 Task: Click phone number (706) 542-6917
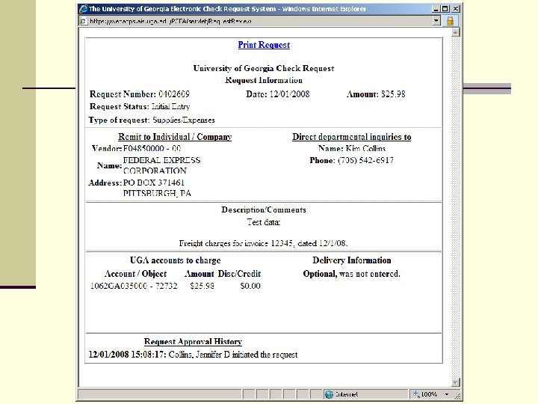tap(365, 160)
